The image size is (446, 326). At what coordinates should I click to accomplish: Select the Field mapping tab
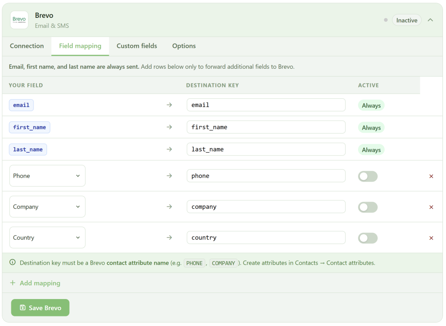80,46
